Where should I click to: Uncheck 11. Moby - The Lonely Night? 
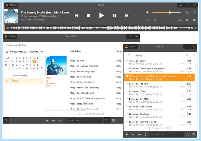(127, 76)
